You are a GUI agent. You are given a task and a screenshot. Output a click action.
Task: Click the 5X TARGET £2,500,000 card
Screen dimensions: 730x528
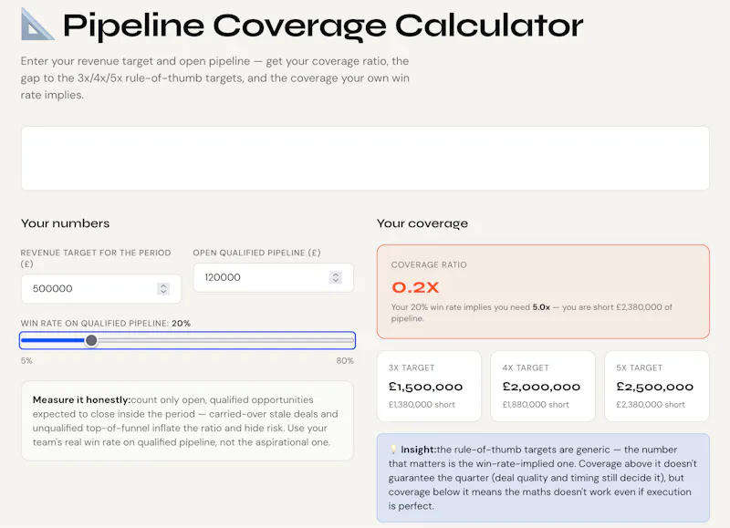pos(657,386)
